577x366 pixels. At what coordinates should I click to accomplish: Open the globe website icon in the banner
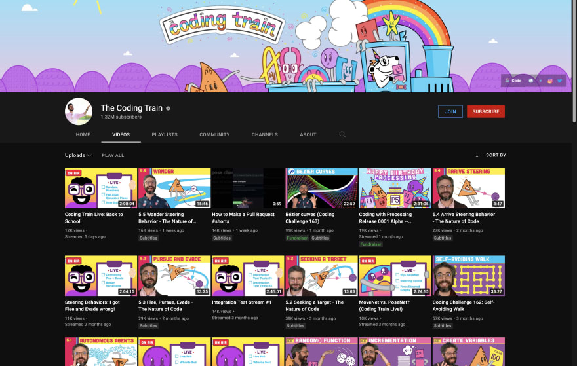pyautogui.click(x=530, y=81)
